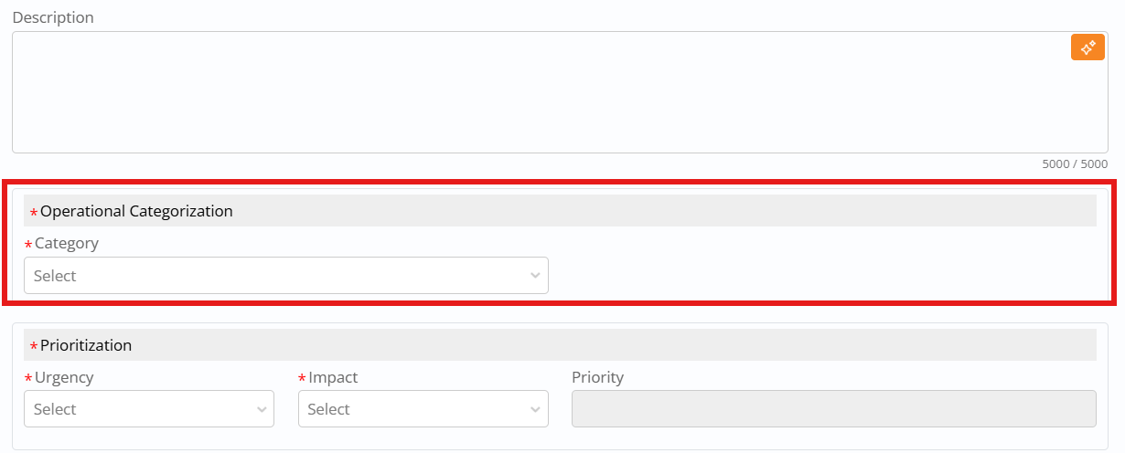Select the Prioritization section header
This screenshot has width=1125, height=453.
click(x=86, y=345)
